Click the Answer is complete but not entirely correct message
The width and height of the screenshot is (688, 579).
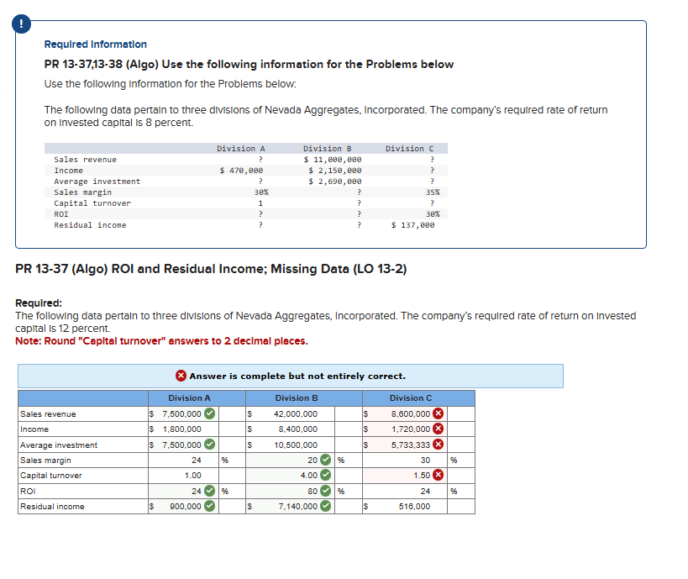click(297, 376)
